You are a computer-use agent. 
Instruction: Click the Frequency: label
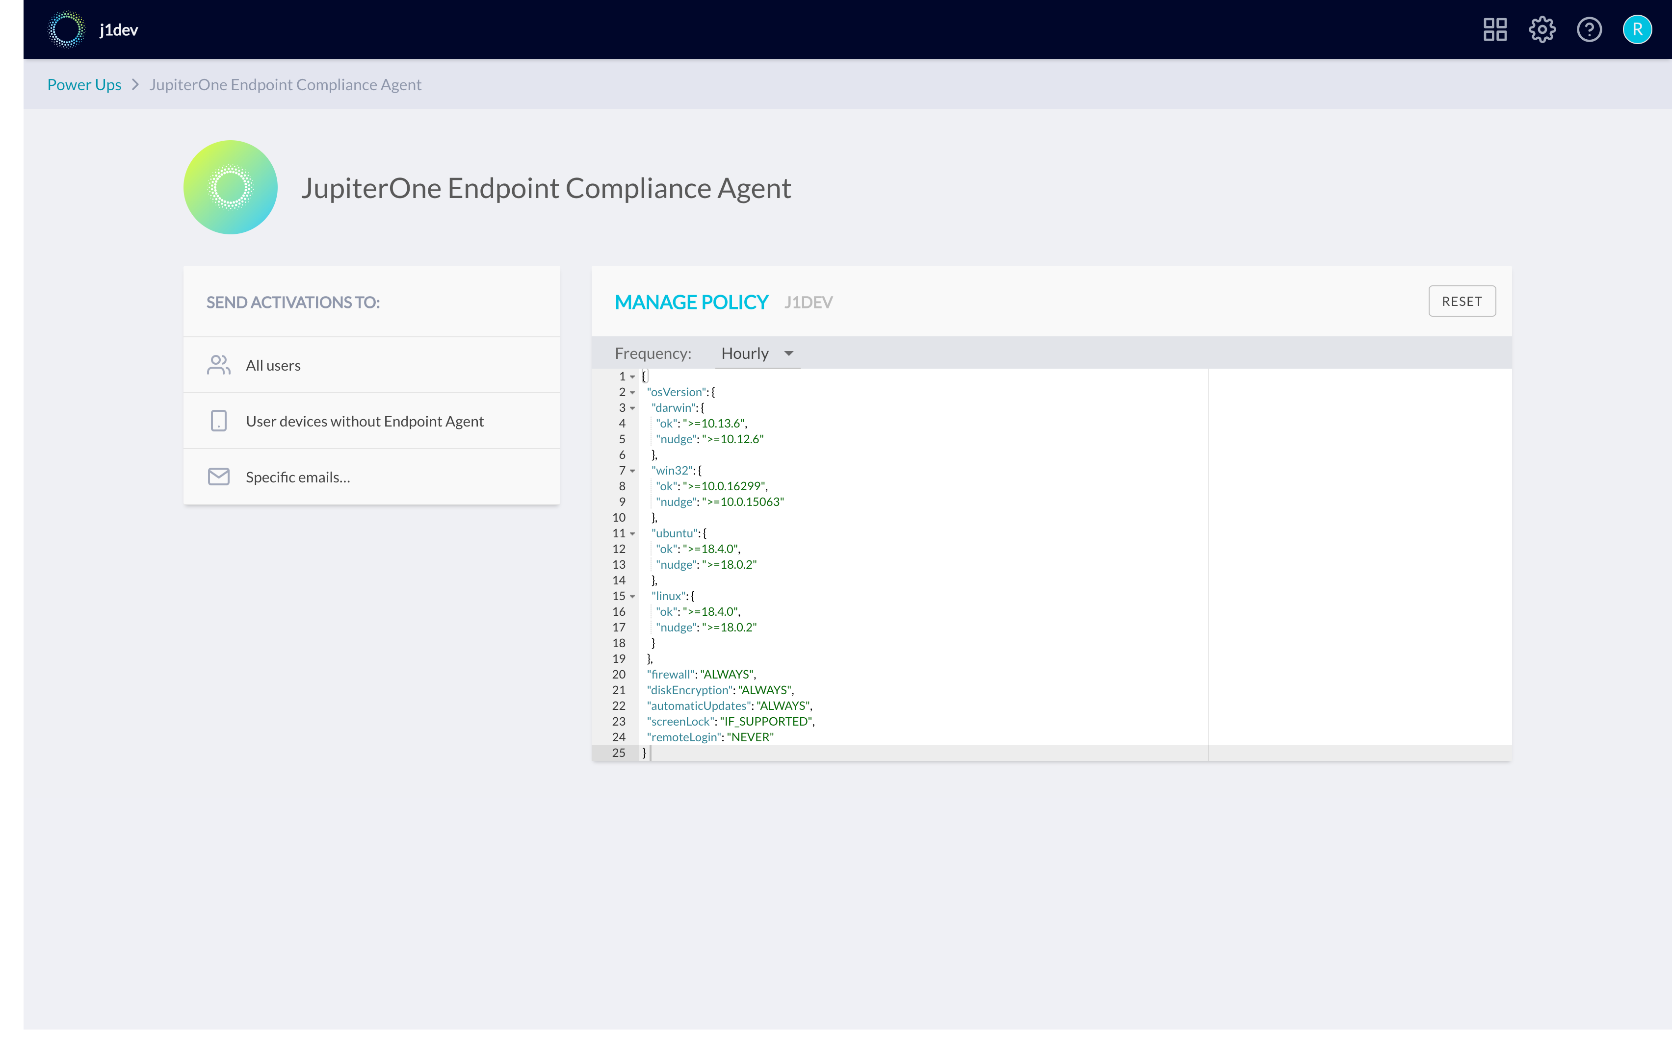point(653,353)
